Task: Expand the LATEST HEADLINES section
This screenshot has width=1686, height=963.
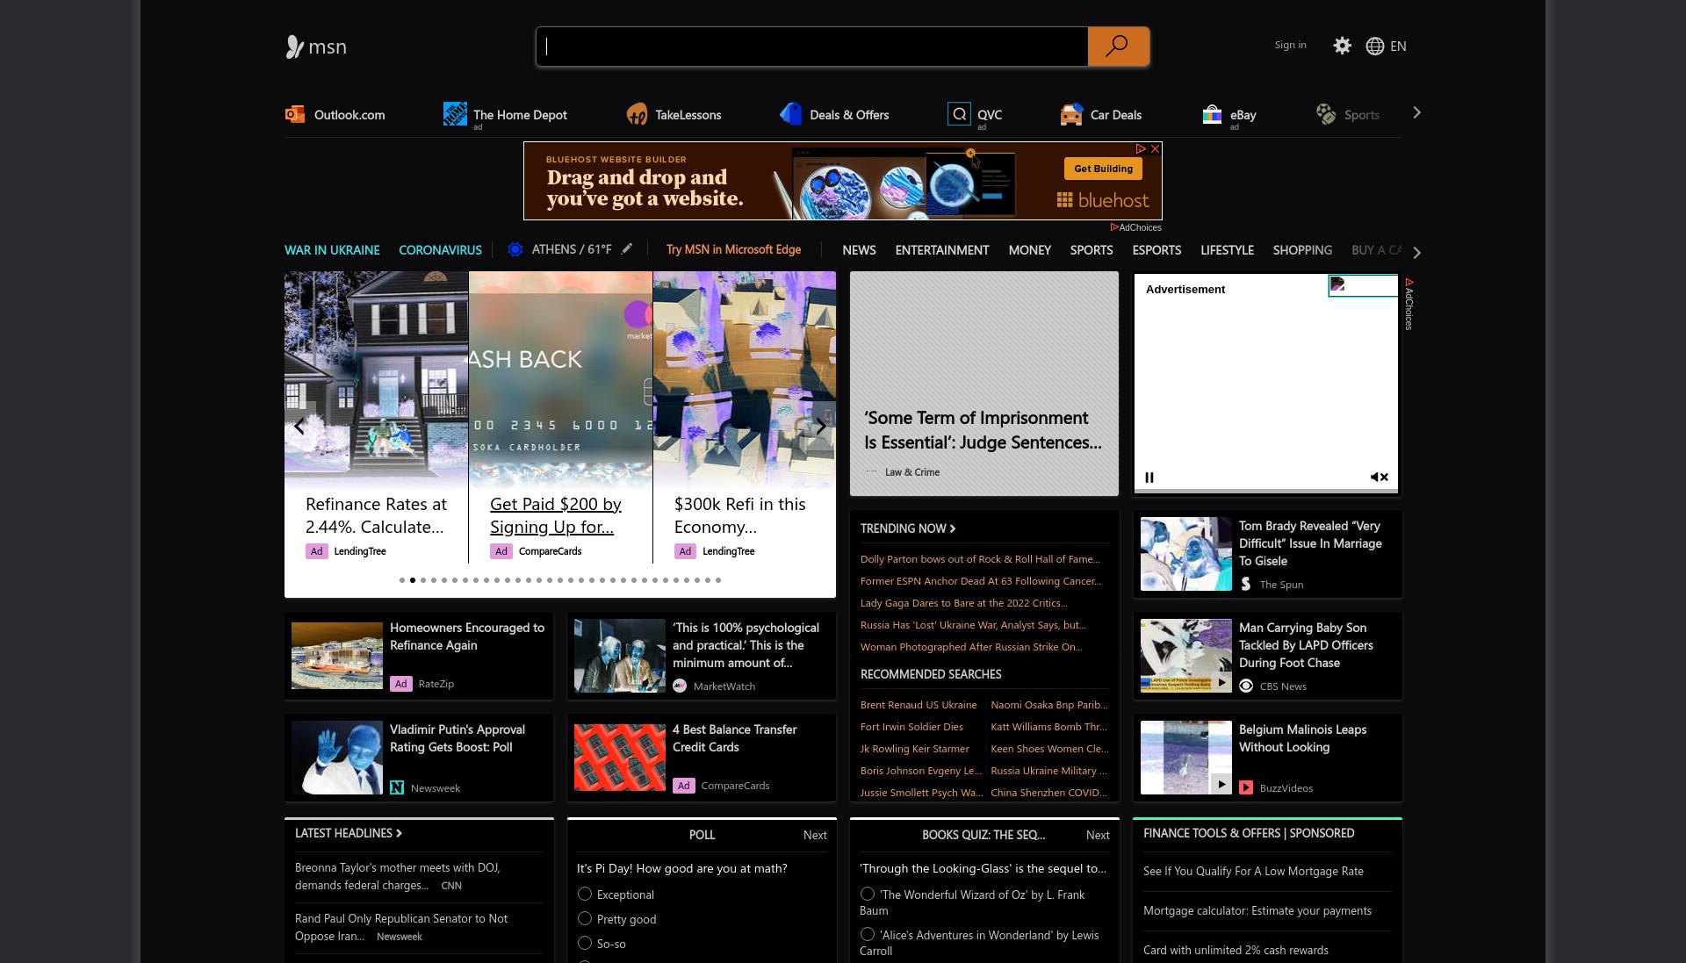Action: coord(348,833)
